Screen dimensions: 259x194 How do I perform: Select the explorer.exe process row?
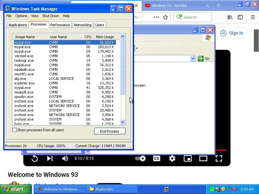(65, 83)
